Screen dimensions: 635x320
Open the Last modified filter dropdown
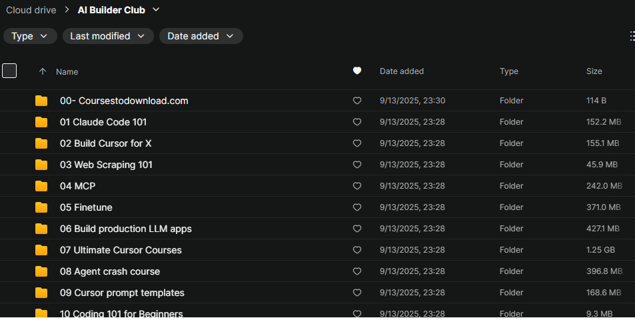pyautogui.click(x=108, y=36)
